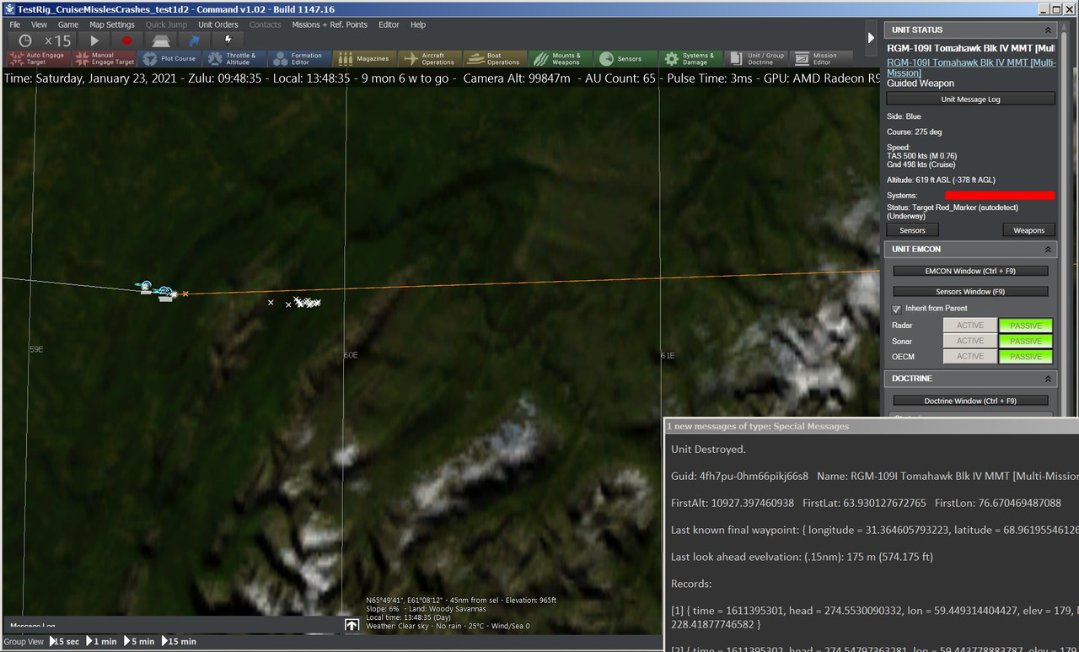Open the Help menu
This screenshot has width=1079, height=652.
[x=418, y=24]
